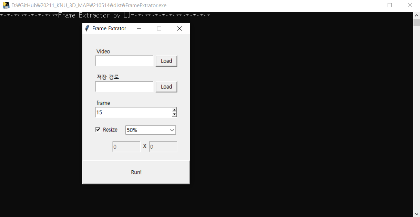Screen dimensions: 420x217
Task: Click the disabled width field before X
Action: (x=126, y=147)
